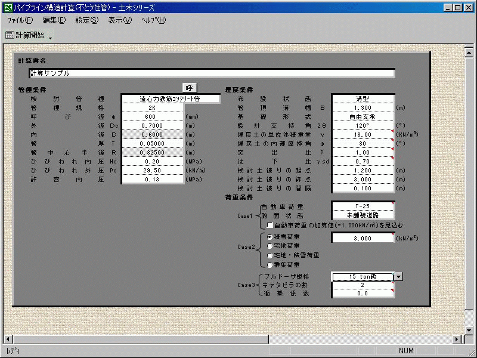Click the application icon in the title bar
This screenshot has width=477, height=358.
(7, 7)
